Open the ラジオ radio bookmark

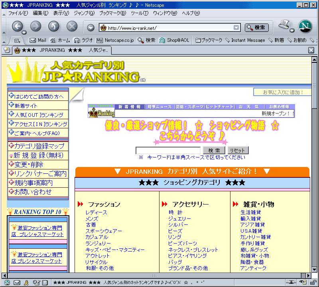(83, 40)
